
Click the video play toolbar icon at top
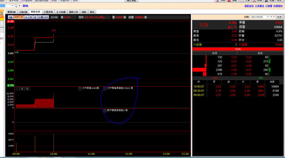click(x=255, y=1)
